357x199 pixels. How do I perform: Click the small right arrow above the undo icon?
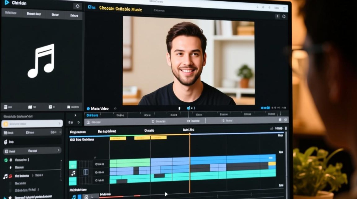[75, 115]
